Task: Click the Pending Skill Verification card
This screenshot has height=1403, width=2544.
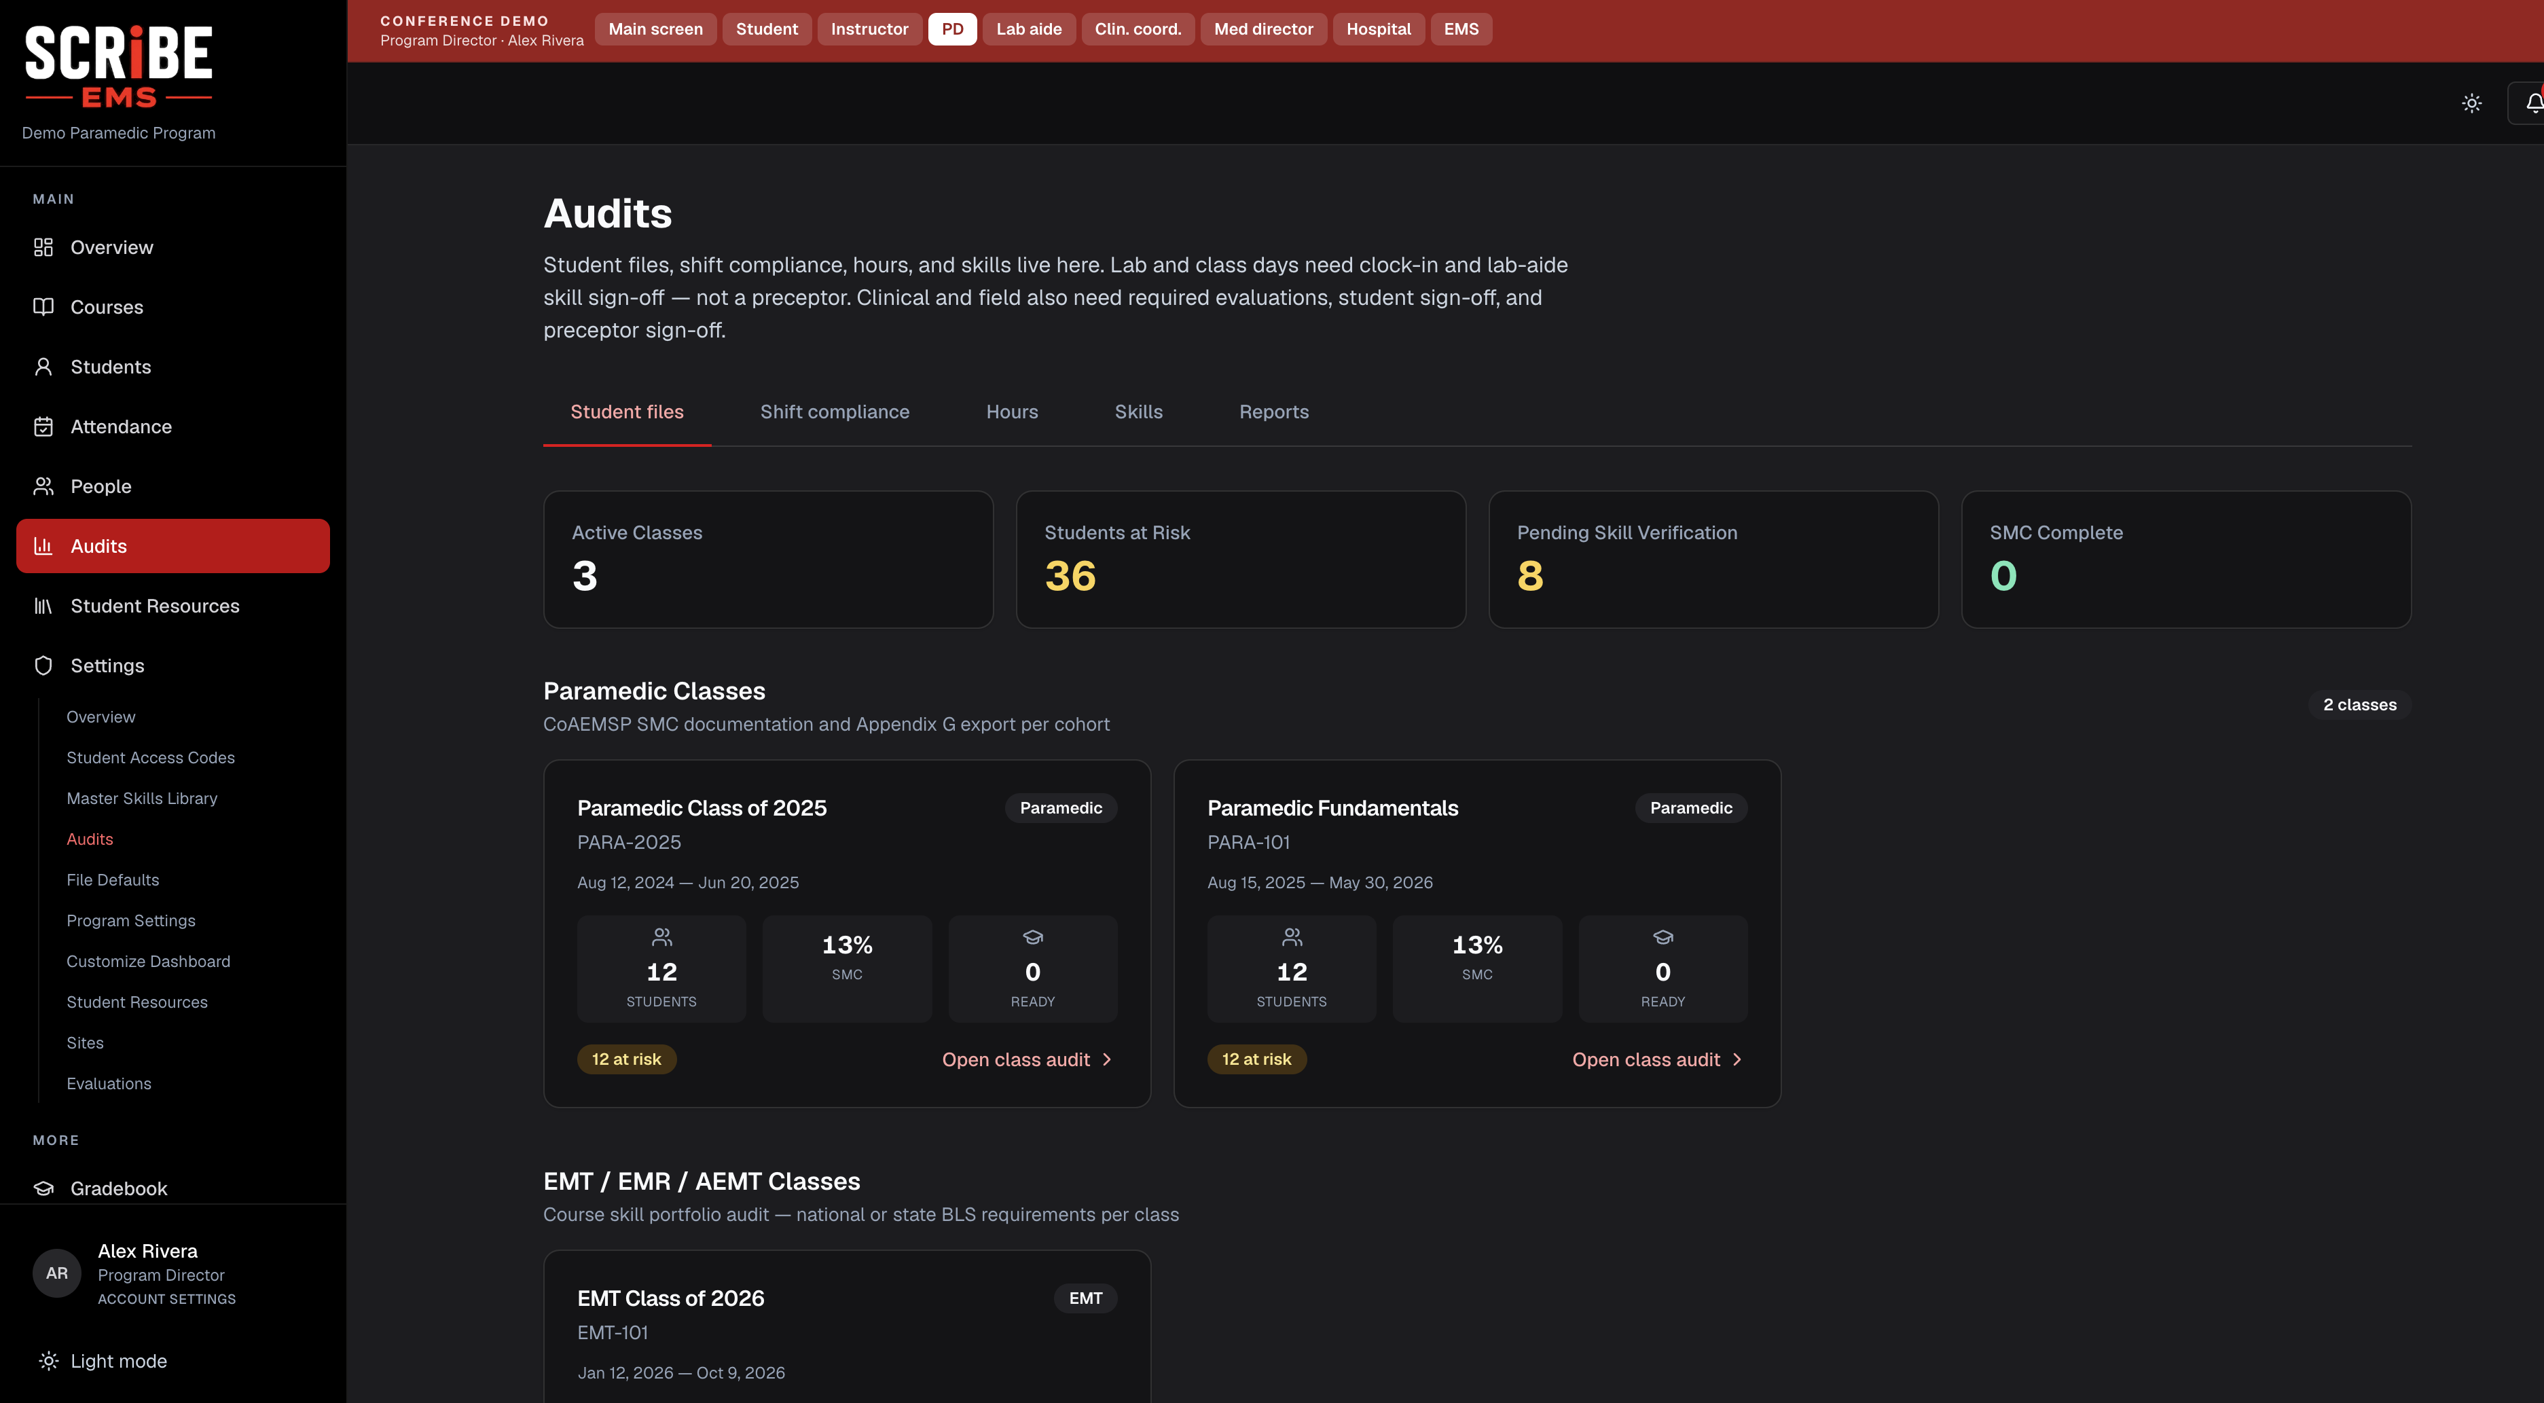Action: pyautogui.click(x=1713, y=559)
